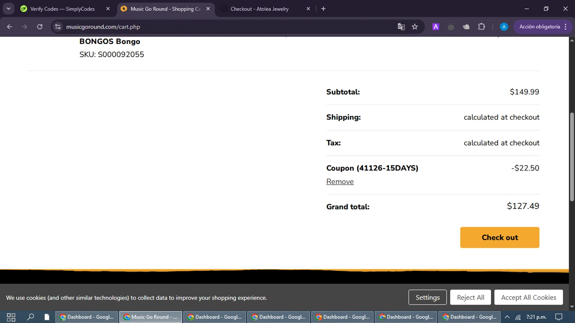The height and width of the screenshot is (323, 575).
Task: Click the coupon discount -$22.50
Action: tap(525, 168)
